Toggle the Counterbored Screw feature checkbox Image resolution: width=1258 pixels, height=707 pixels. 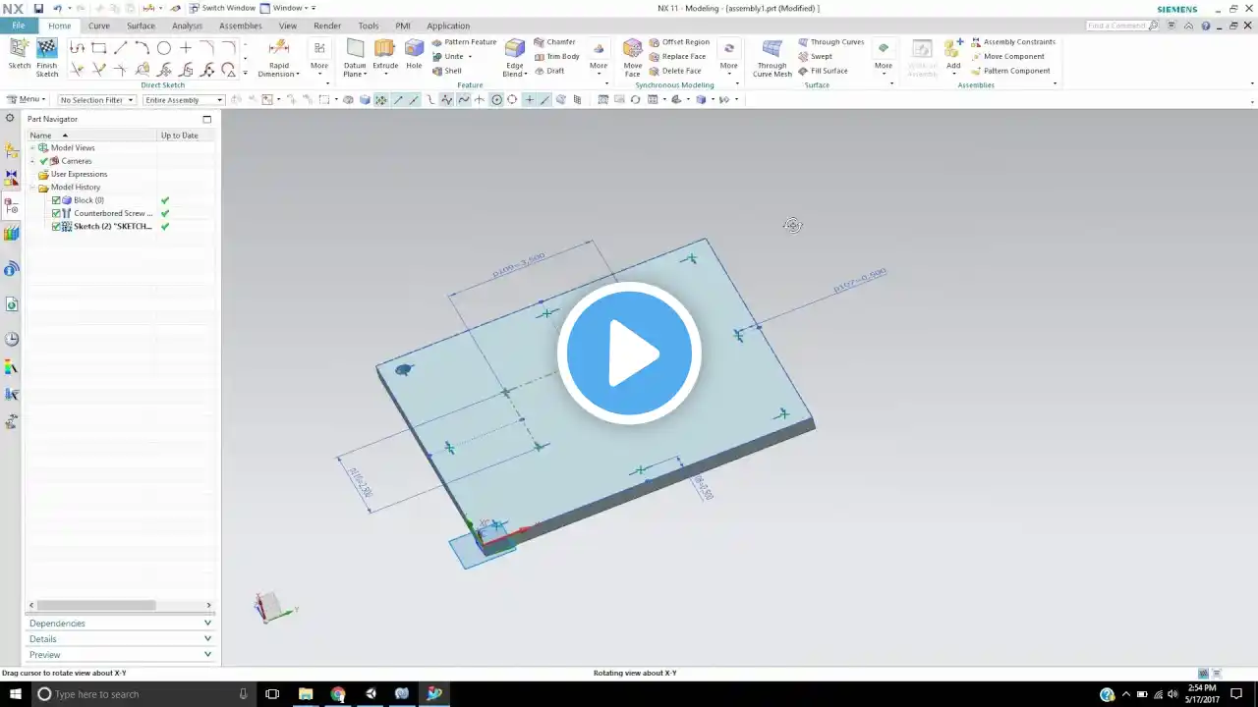[x=56, y=213]
